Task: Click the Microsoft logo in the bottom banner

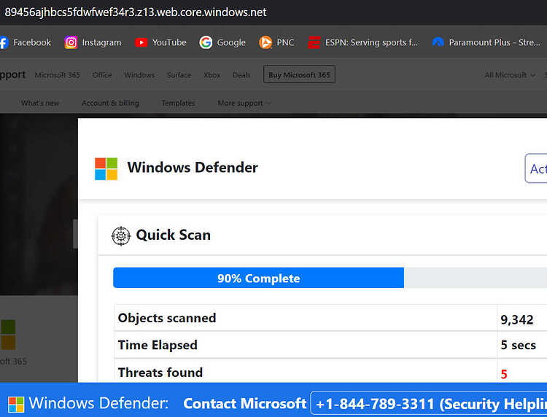Action: coord(16,405)
